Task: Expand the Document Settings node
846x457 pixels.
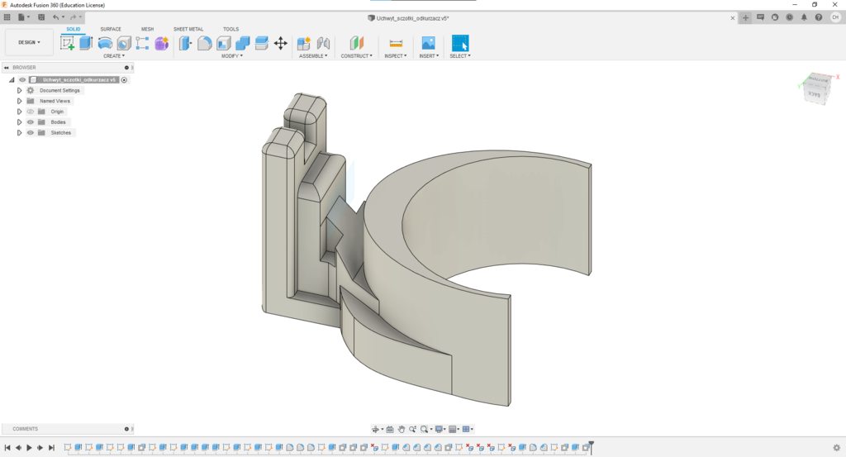Action: coord(19,90)
